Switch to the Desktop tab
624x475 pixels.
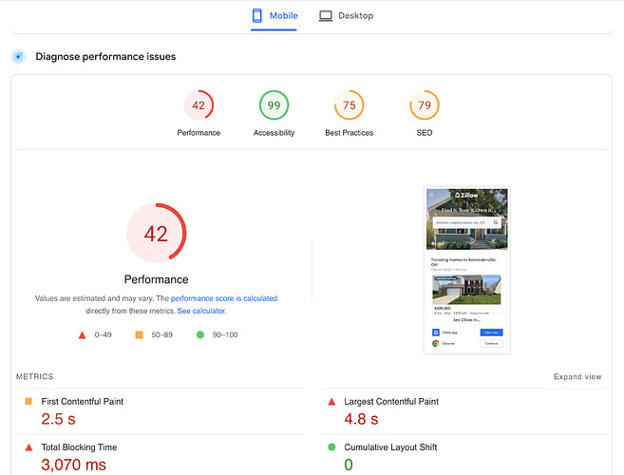tap(346, 16)
